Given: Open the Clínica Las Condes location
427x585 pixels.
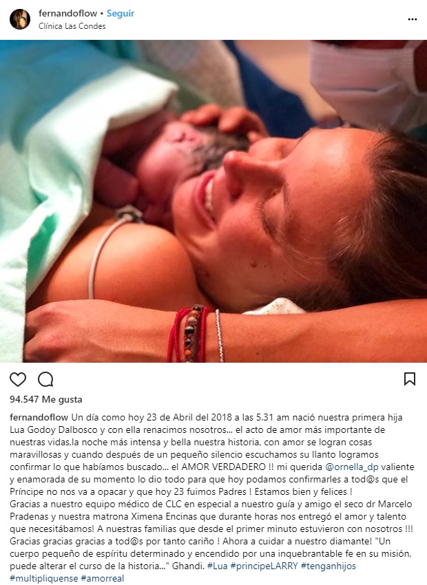Looking at the screenshot, I should [72, 26].
